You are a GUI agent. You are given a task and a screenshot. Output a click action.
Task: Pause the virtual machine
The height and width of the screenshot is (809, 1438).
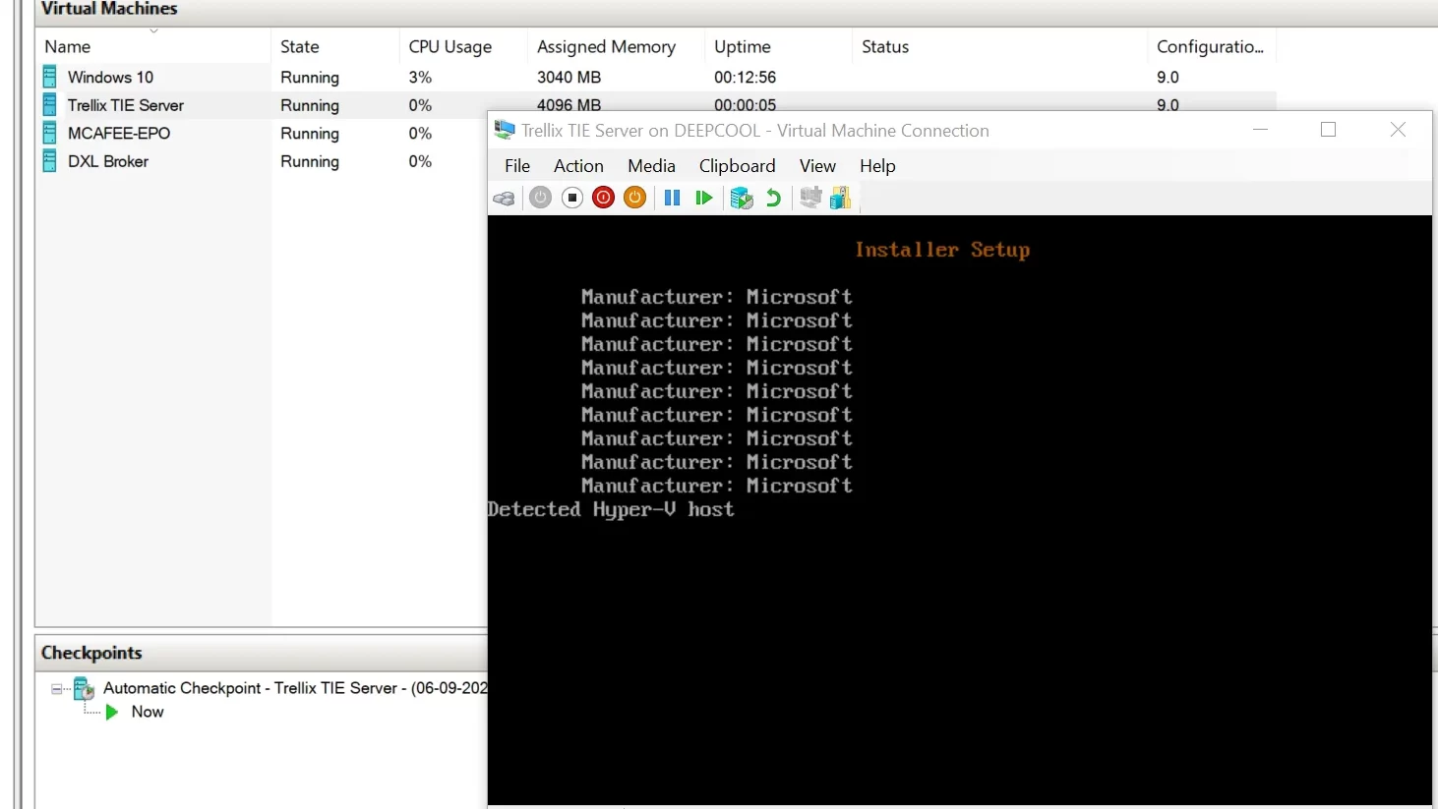pos(672,198)
